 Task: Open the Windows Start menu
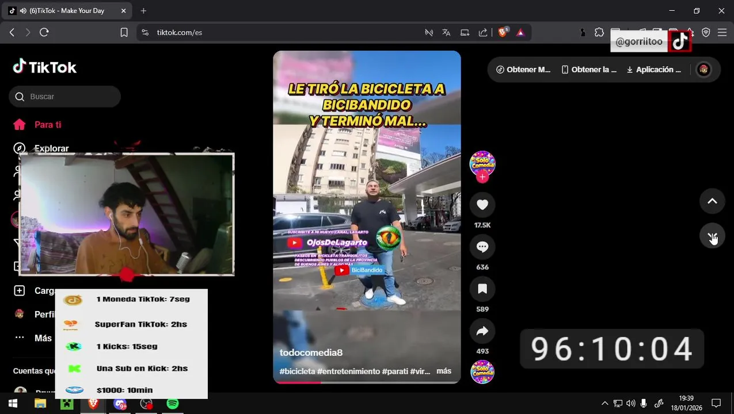click(x=13, y=404)
